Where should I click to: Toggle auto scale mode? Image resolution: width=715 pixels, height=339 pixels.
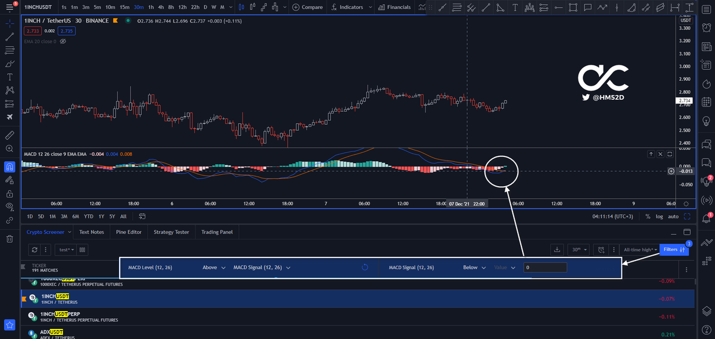point(673,216)
